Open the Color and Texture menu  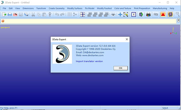pyautogui.click(x=123, y=8)
